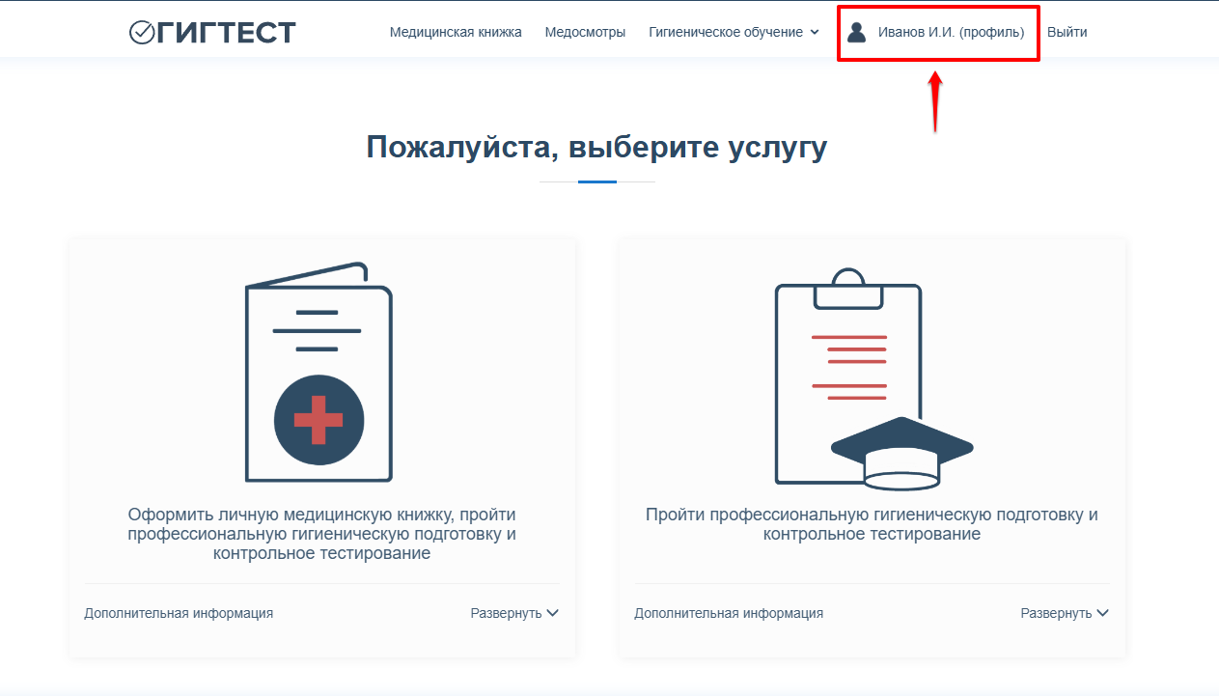This screenshot has height=697, width=1219.
Task: Open the Иванов И.И. профиль link
Action: pos(951,32)
